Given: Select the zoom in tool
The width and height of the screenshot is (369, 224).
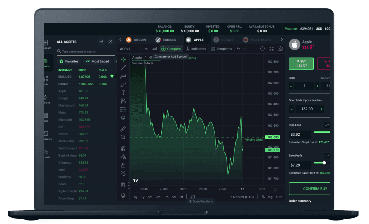Looking at the screenshot, I should coord(123,137).
